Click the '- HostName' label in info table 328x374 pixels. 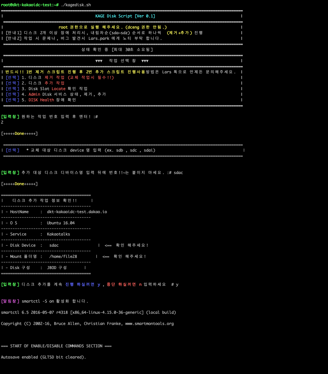point(17,212)
